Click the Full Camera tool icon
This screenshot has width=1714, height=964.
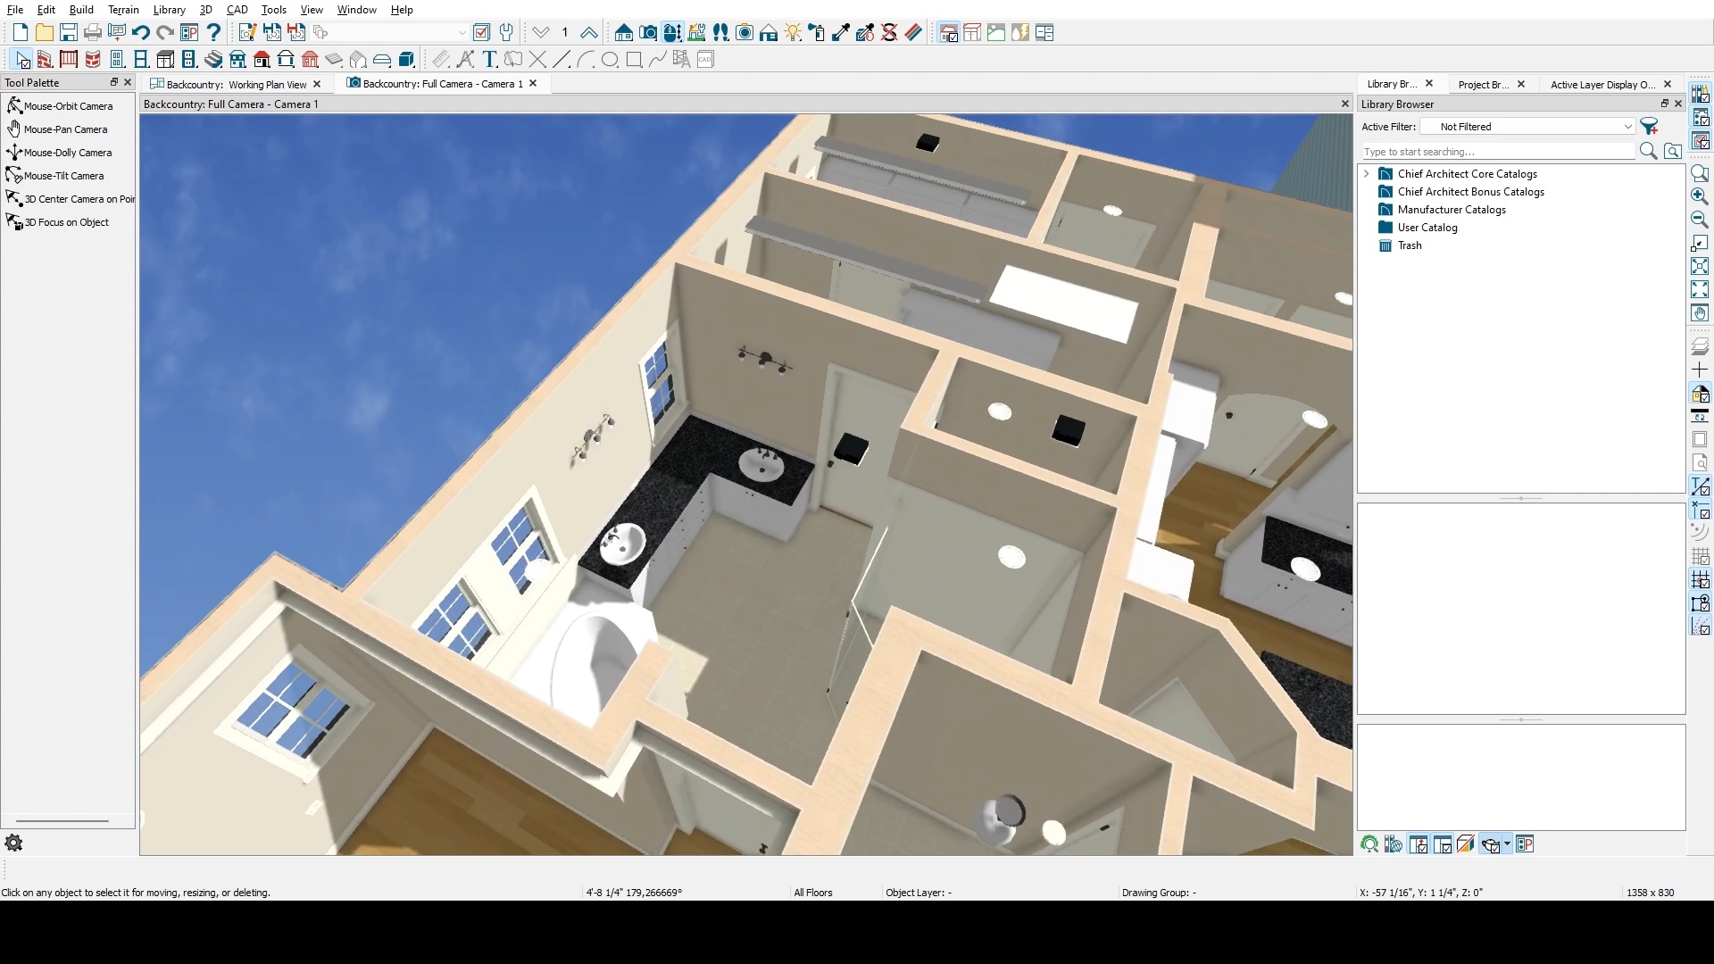pyautogui.click(x=648, y=33)
